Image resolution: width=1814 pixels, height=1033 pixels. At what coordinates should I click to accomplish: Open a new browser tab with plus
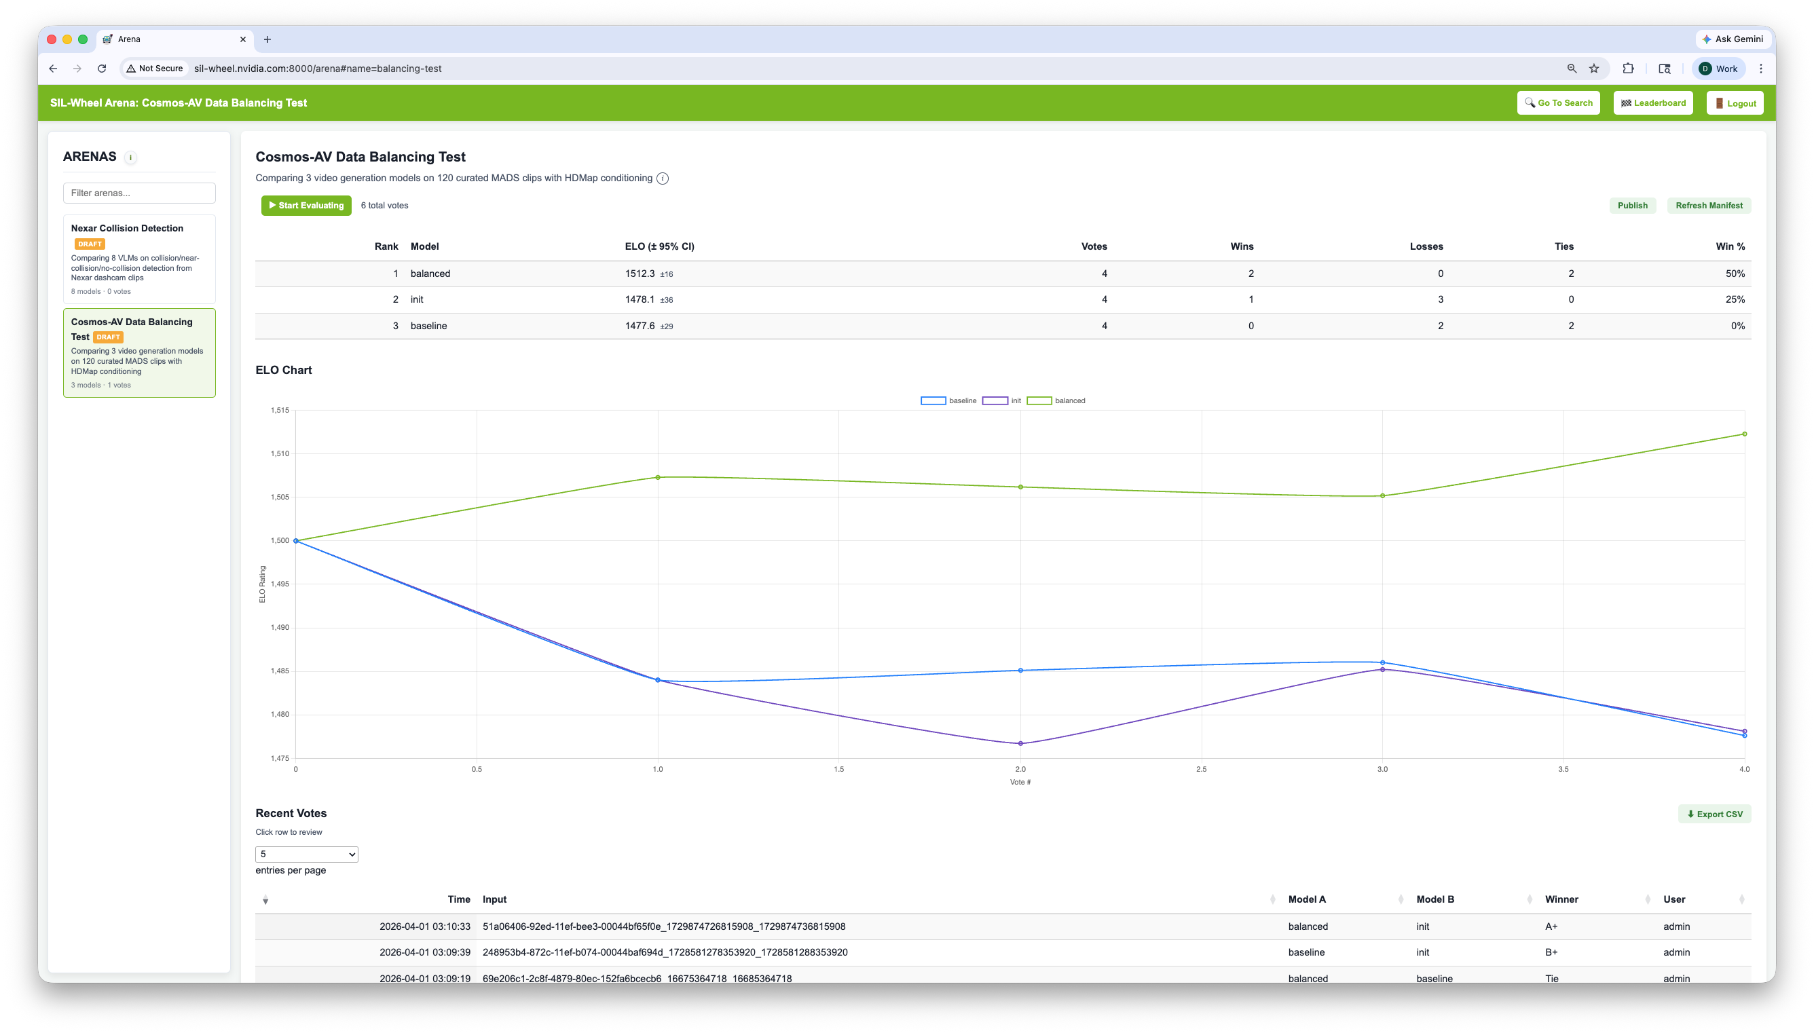(x=267, y=39)
